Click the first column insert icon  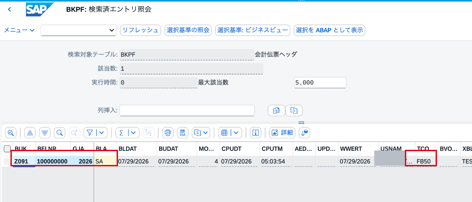click(x=276, y=110)
